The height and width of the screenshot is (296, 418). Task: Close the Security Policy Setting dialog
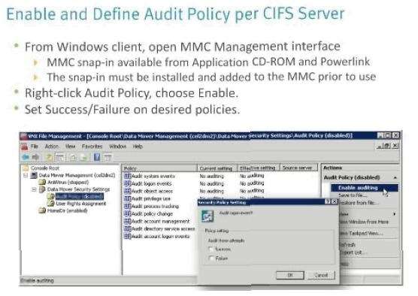[x=335, y=201]
